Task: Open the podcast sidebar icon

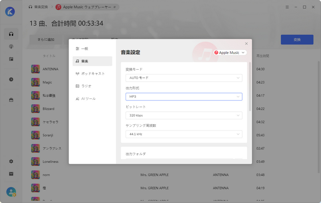Action: 11,46
